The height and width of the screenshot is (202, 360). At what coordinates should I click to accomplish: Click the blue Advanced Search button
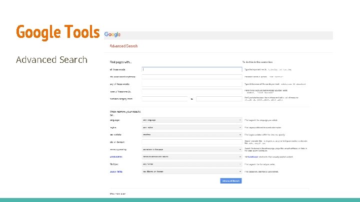point(230,181)
